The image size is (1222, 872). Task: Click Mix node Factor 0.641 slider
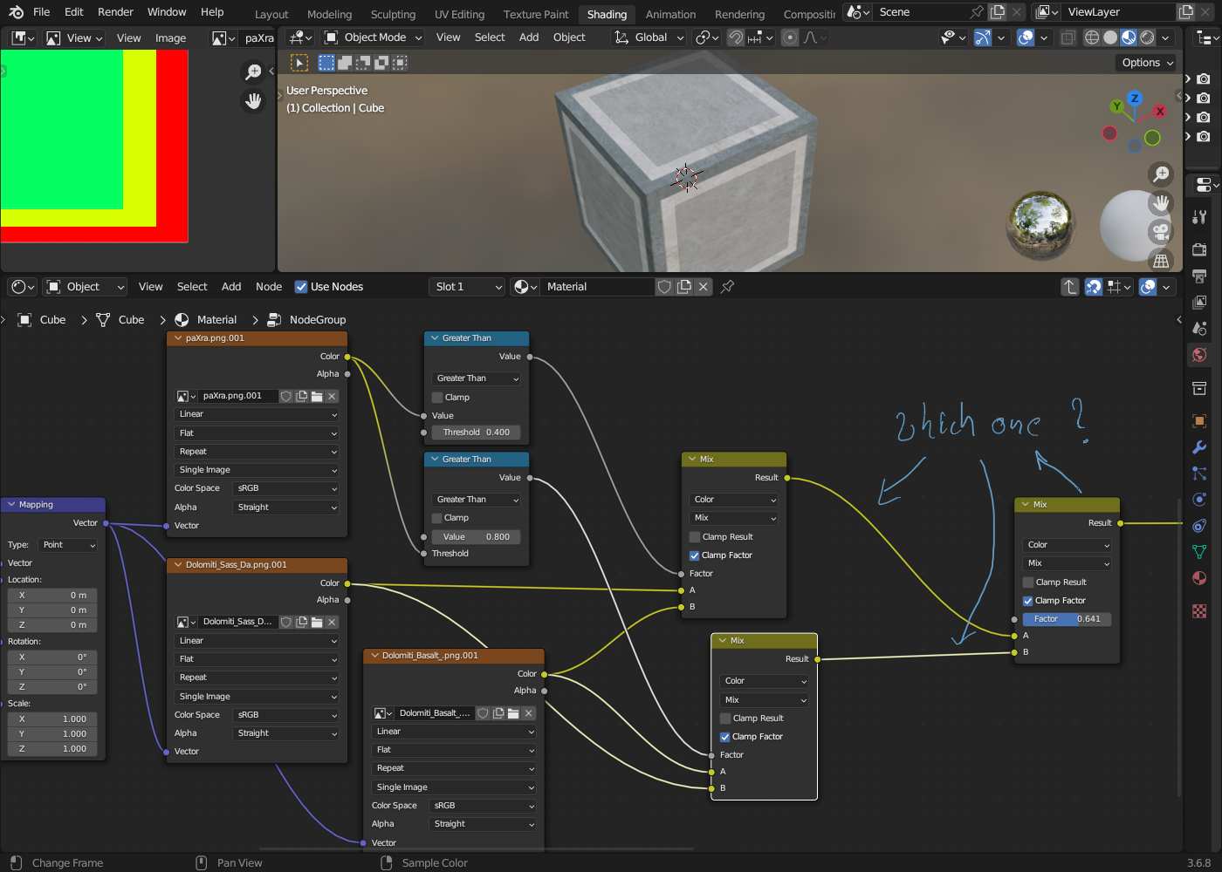(1067, 619)
